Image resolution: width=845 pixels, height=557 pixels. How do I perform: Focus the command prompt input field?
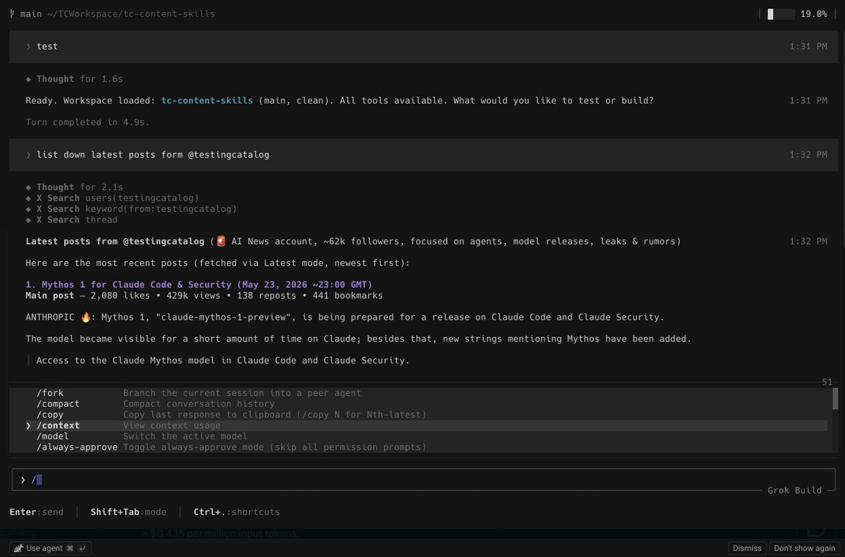[424, 480]
